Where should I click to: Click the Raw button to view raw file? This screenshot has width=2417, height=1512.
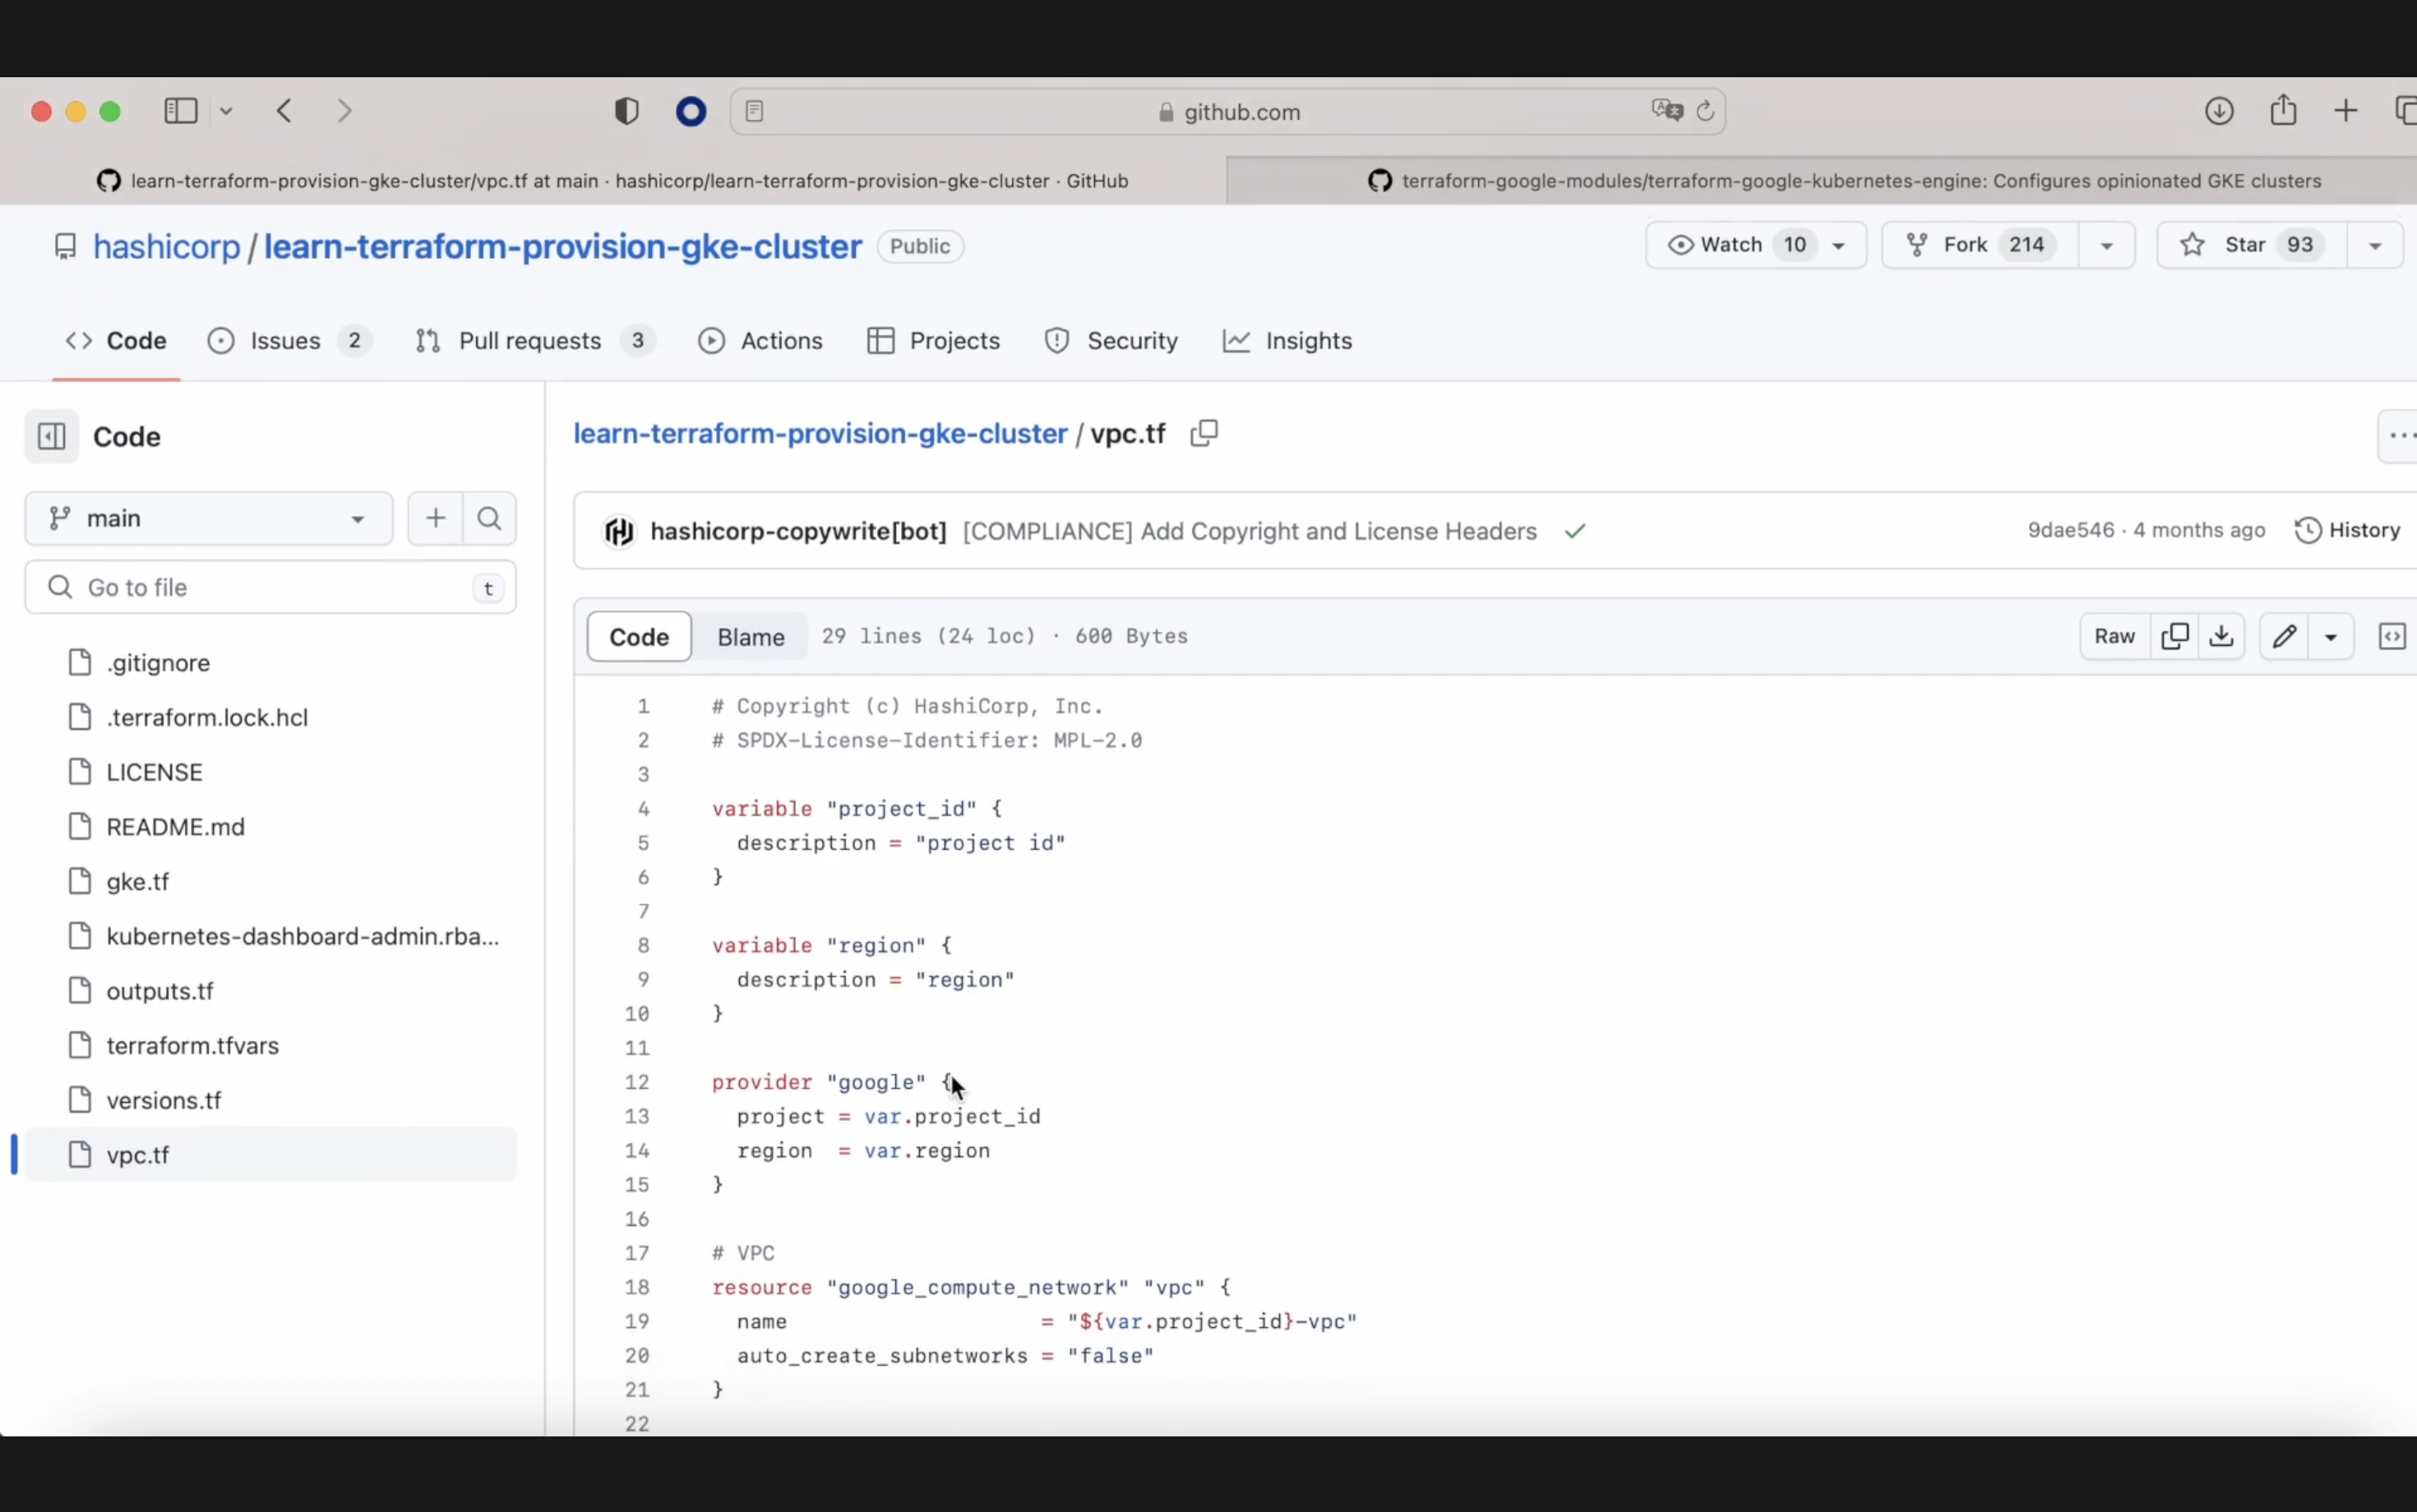[2114, 636]
